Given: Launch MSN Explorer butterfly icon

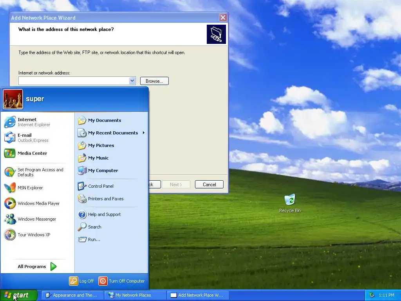Looking at the screenshot, I should coord(10,188).
